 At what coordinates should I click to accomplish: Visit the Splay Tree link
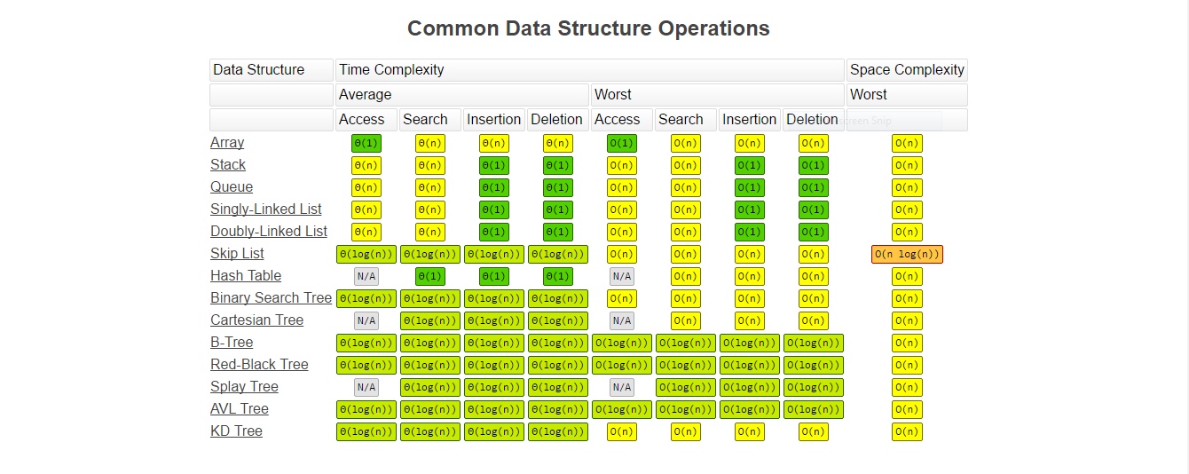(x=244, y=387)
